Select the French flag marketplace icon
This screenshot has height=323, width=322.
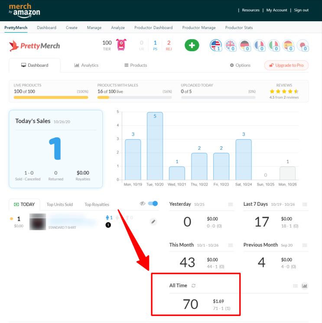pos(259,45)
